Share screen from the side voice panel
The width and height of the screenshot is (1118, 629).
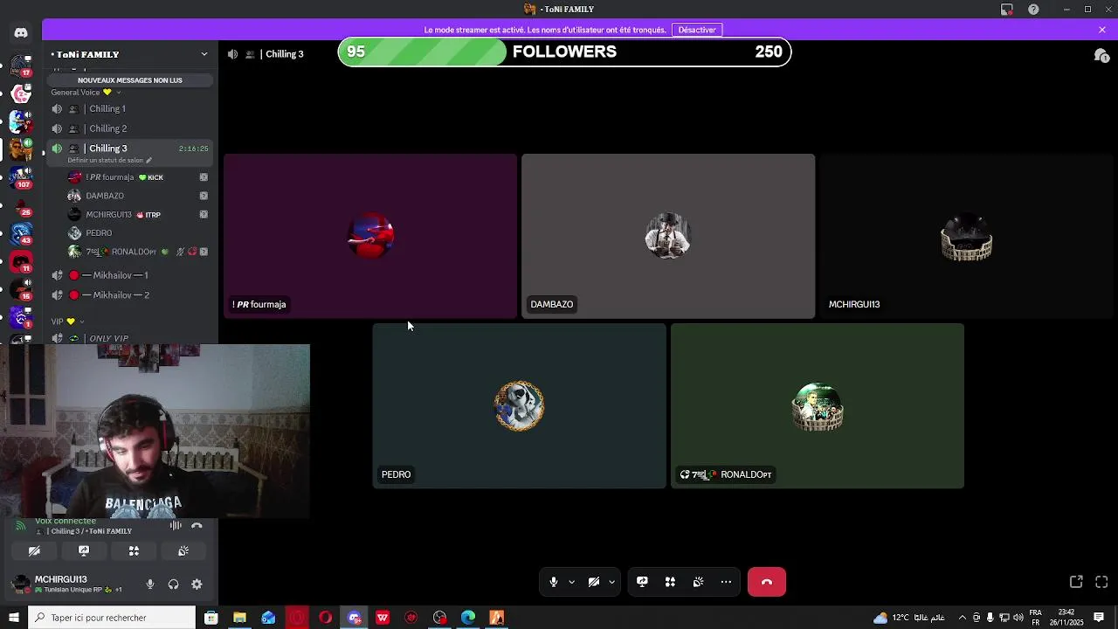pos(84,551)
